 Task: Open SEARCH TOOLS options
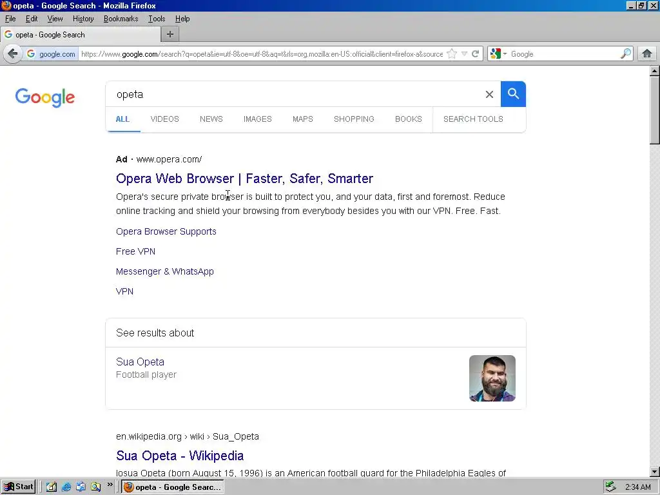pyautogui.click(x=473, y=119)
